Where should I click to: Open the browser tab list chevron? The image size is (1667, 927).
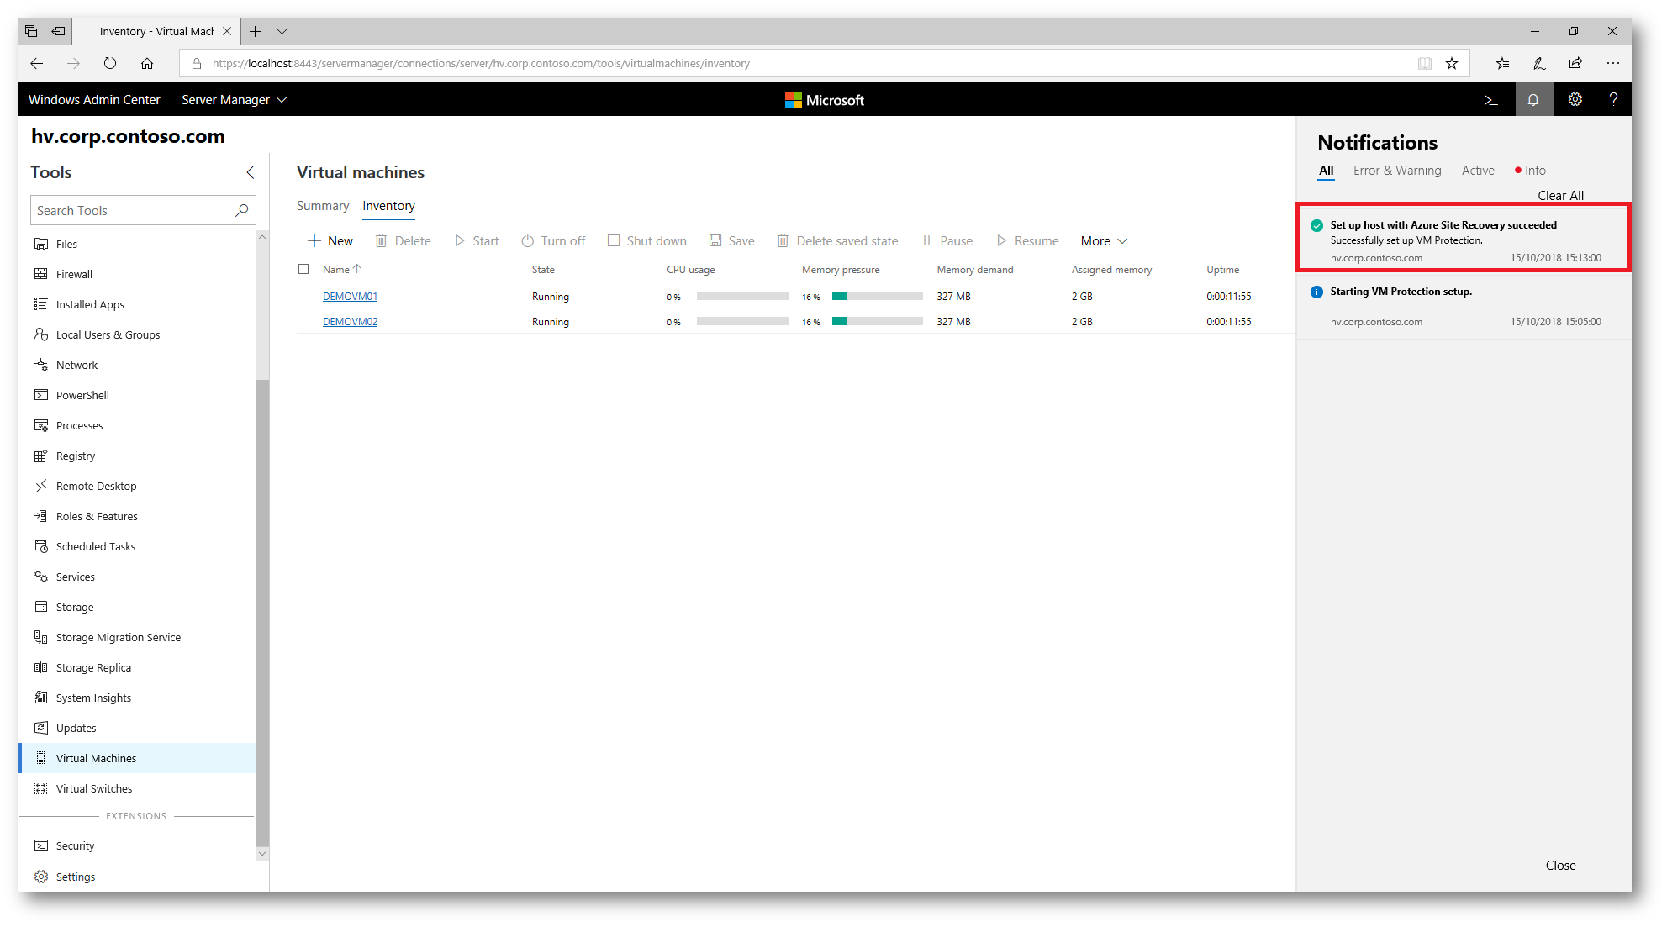click(282, 32)
